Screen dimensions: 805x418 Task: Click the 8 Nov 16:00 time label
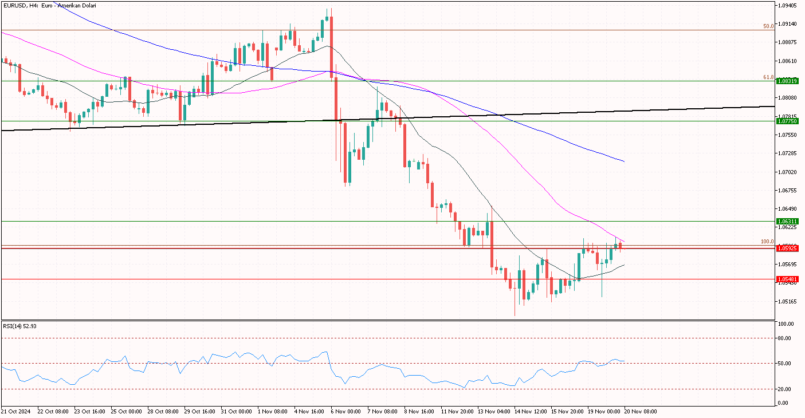(419, 412)
